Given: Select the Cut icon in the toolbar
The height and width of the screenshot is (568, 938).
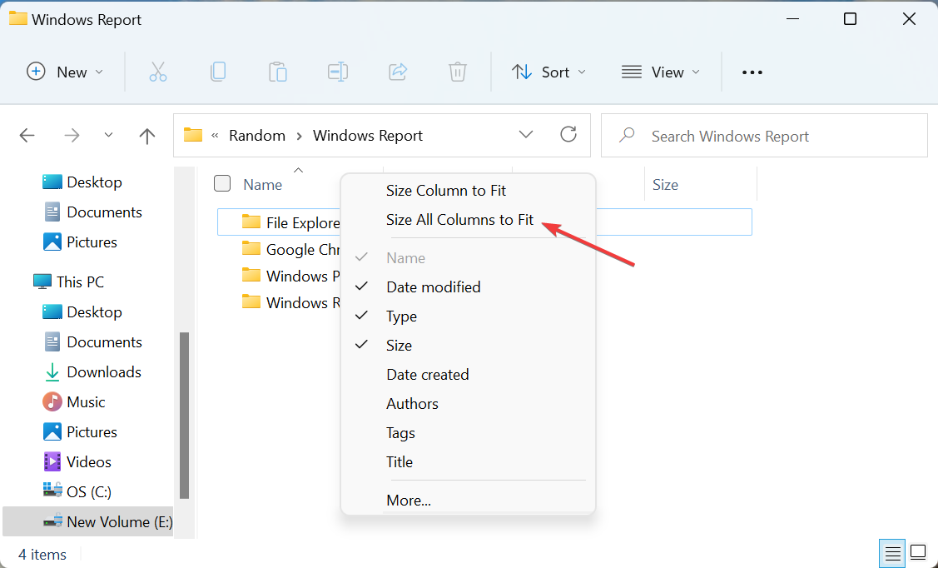Looking at the screenshot, I should 158,72.
